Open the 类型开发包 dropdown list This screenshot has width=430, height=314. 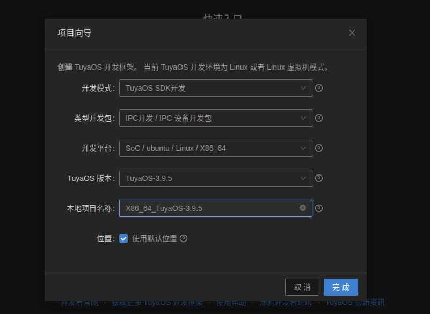click(x=215, y=118)
